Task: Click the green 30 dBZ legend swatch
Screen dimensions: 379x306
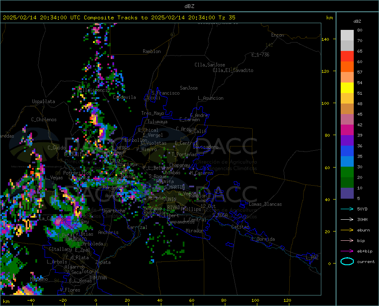Action: tap(347, 172)
